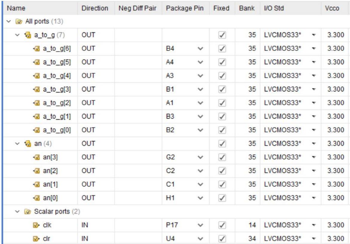
Task: Toggle Fixed checkbox for clk port
Action: pyautogui.click(x=221, y=225)
